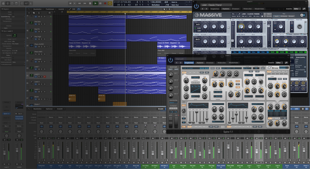Click the green note Symbol icon in inspector

14,36
